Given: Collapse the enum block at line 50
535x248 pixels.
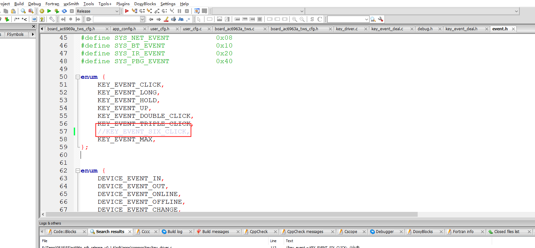Looking at the screenshot, I should tap(78, 77).
